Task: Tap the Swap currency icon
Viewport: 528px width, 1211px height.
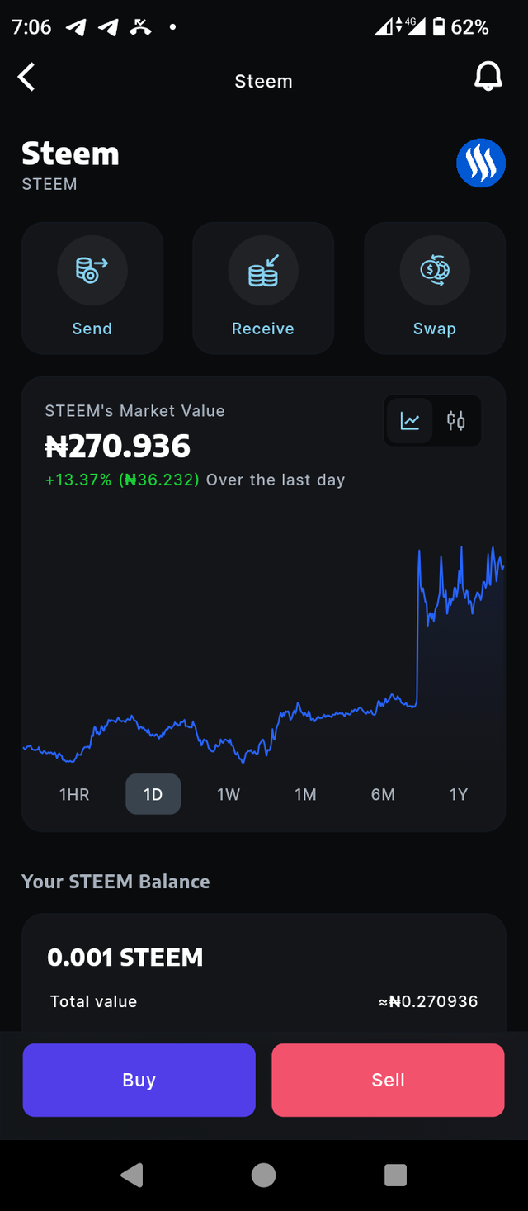Action: coord(435,270)
